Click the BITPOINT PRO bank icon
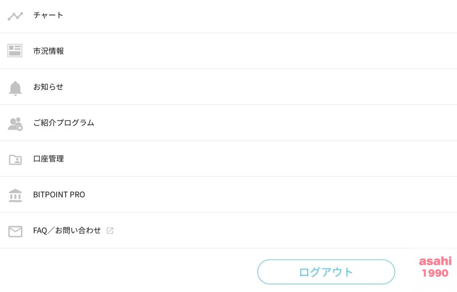457x292 pixels. [x=15, y=196]
